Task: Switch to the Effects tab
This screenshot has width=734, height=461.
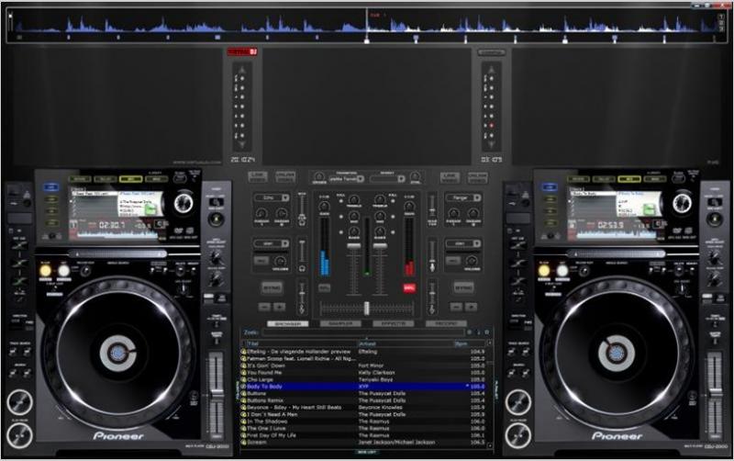Action: pyautogui.click(x=392, y=324)
